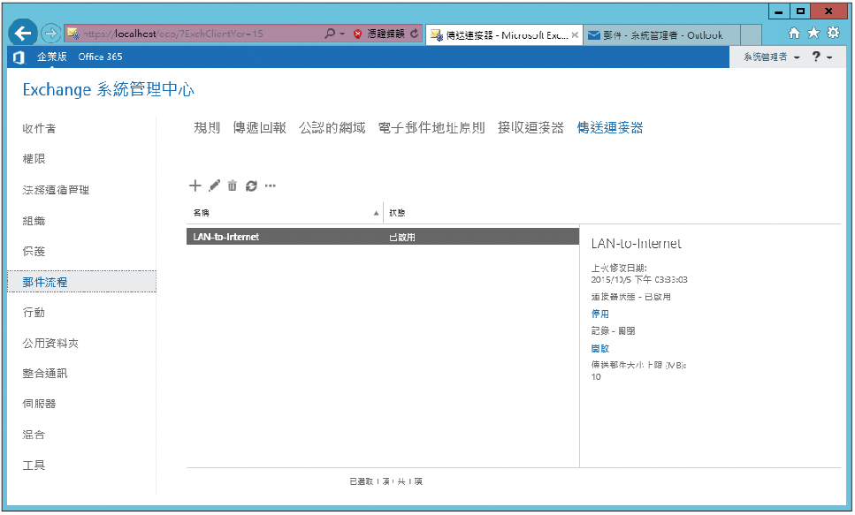Select the 企業版 navigation tab
Screen dimensions: 855x515
pos(52,57)
